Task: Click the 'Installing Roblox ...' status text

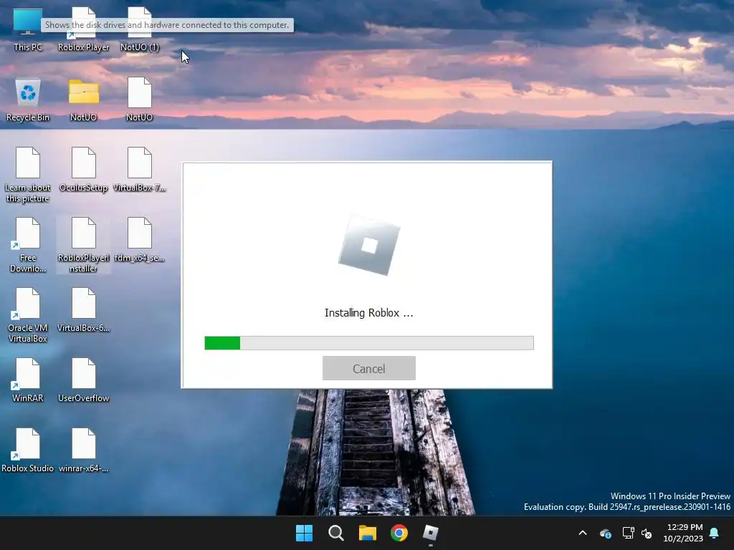Action: 369,313
